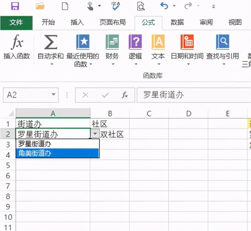Click the dropdown arrow on cell A2

point(95,134)
